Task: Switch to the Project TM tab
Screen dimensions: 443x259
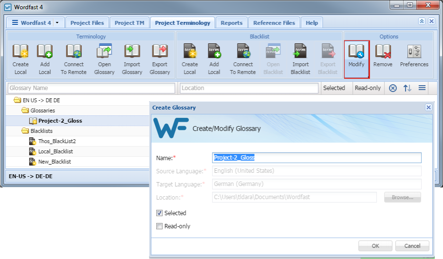Action: 129,23
